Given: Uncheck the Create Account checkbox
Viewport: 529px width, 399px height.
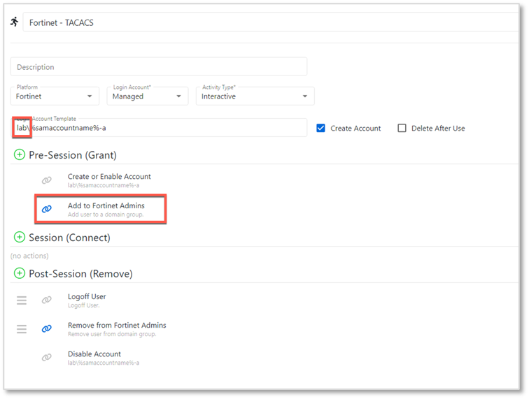Looking at the screenshot, I should point(321,129).
